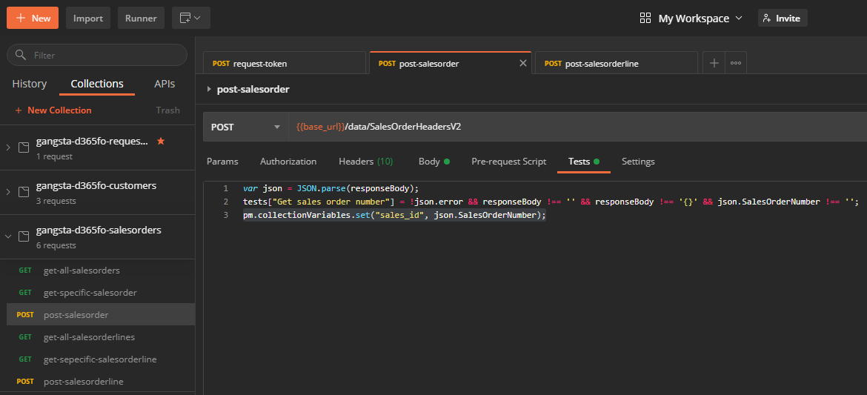867x395 pixels.
Task: Click the Invite button
Action: [x=782, y=18]
